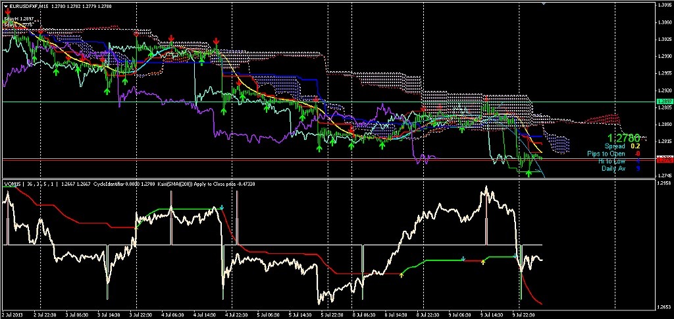The height and width of the screenshot is (319, 674).
Task: Click the 9 Jul 06:30 time label
Action: point(460,315)
